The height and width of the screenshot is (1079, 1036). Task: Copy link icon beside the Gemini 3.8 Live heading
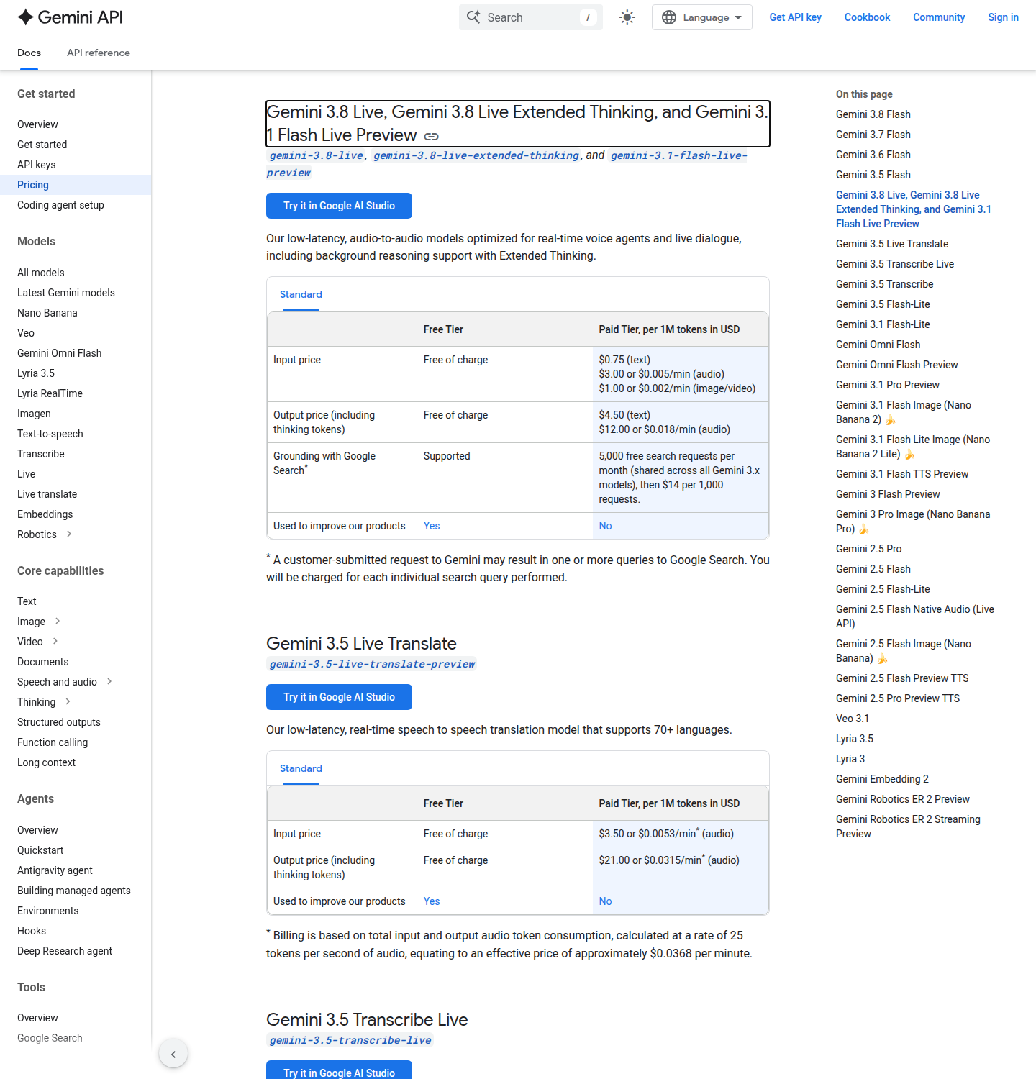[431, 136]
